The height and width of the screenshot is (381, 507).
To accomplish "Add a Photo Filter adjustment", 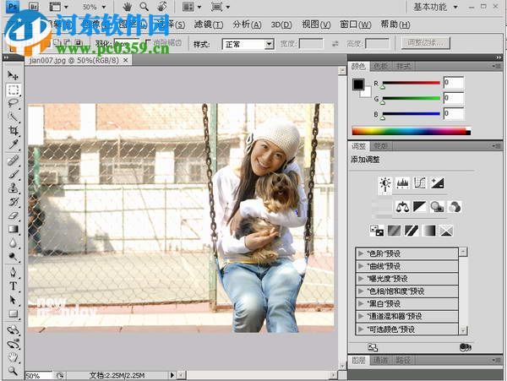I will [437, 207].
